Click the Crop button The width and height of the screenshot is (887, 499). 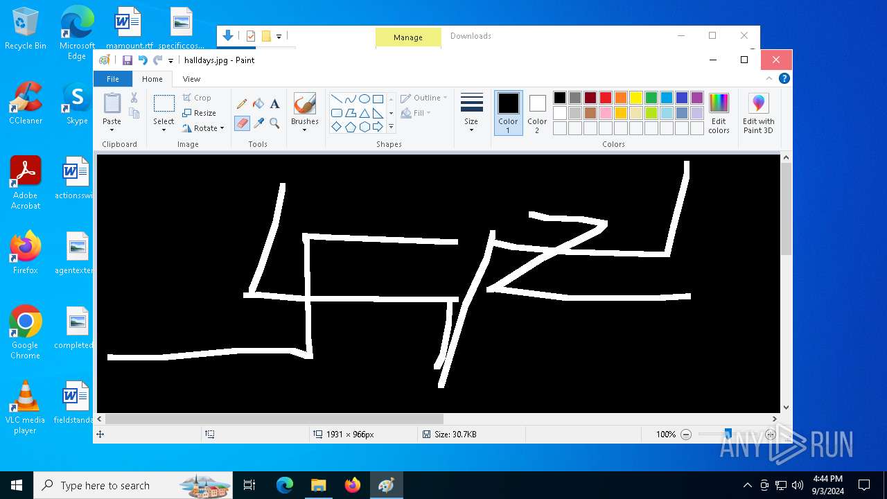197,98
